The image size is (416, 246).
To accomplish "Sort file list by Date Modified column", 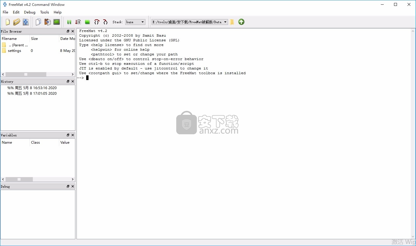I will point(67,38).
